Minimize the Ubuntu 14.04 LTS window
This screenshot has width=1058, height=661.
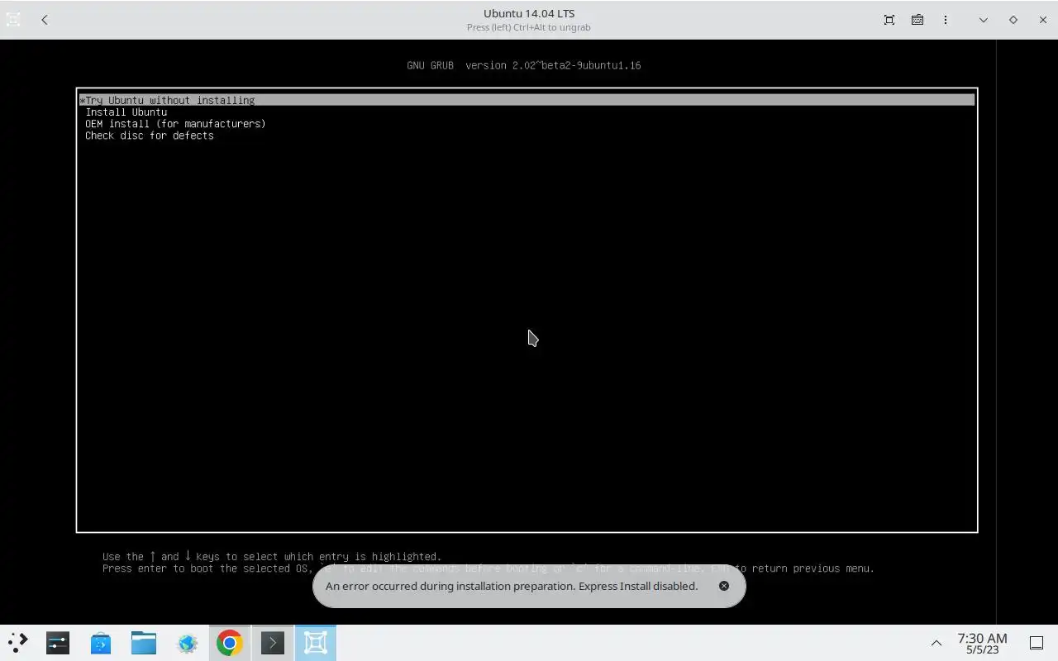(984, 20)
